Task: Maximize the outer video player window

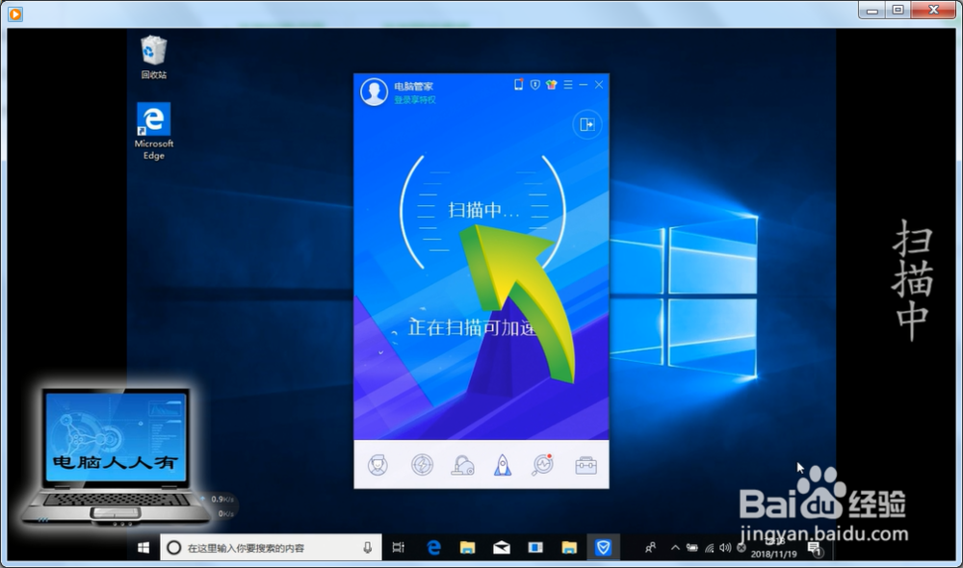Action: pyautogui.click(x=898, y=10)
